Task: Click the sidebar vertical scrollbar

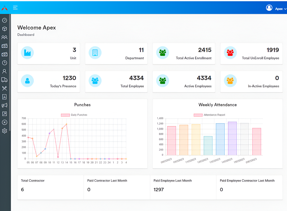Action: (x=10, y=73)
